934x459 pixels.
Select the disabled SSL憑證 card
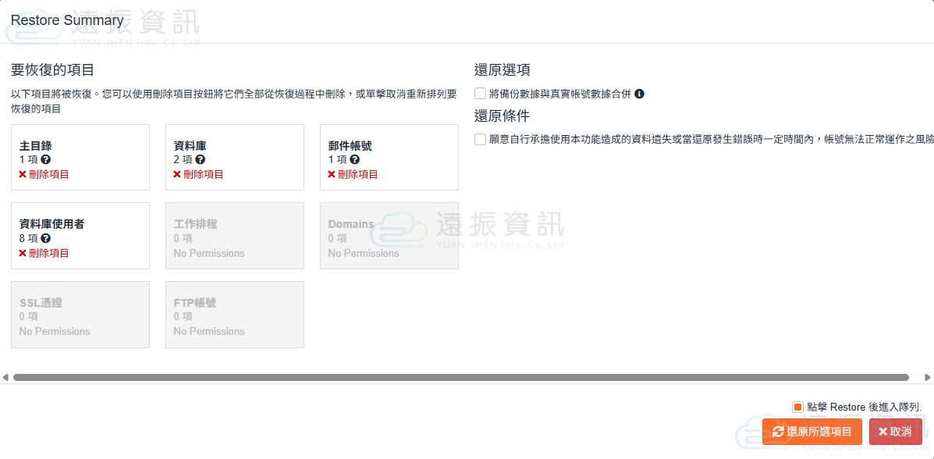[x=80, y=314]
